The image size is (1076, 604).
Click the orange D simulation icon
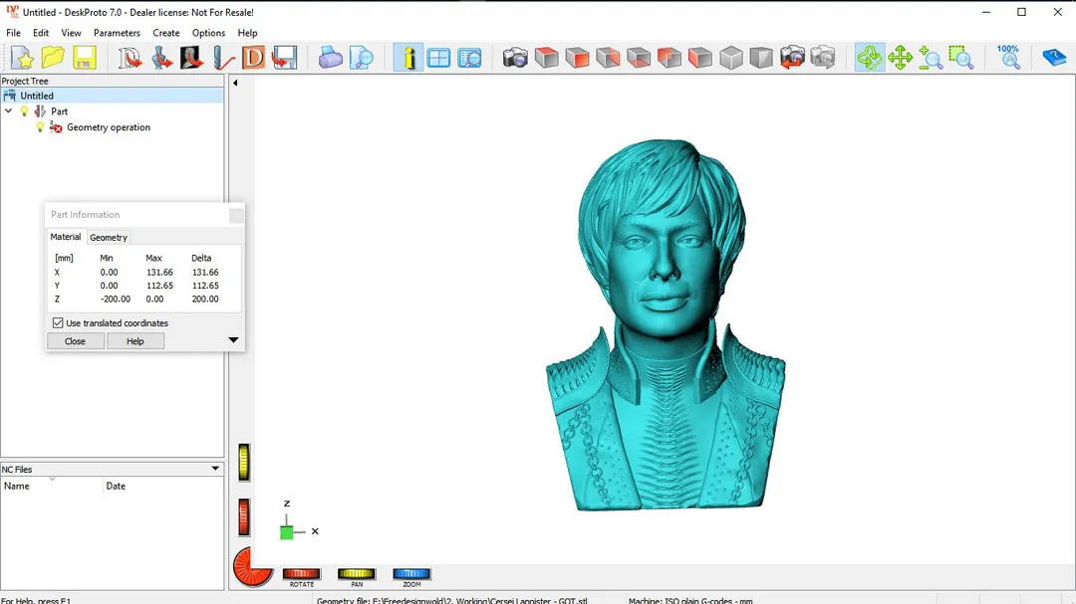coord(253,58)
